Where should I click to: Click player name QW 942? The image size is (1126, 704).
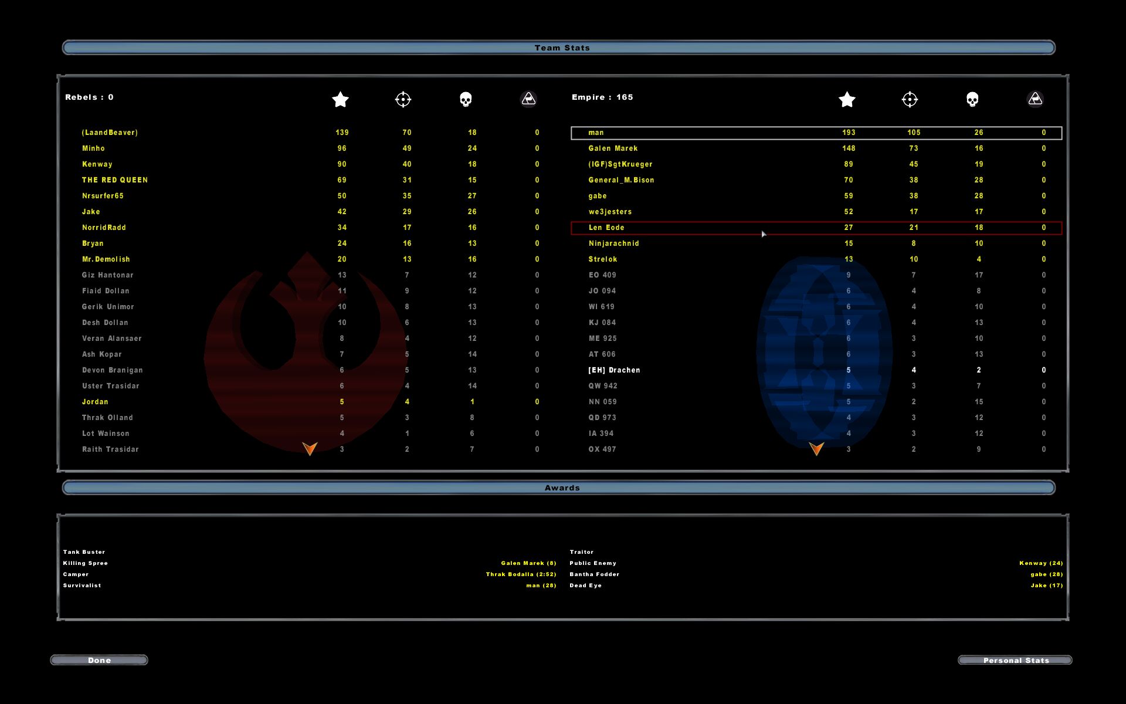tap(603, 386)
